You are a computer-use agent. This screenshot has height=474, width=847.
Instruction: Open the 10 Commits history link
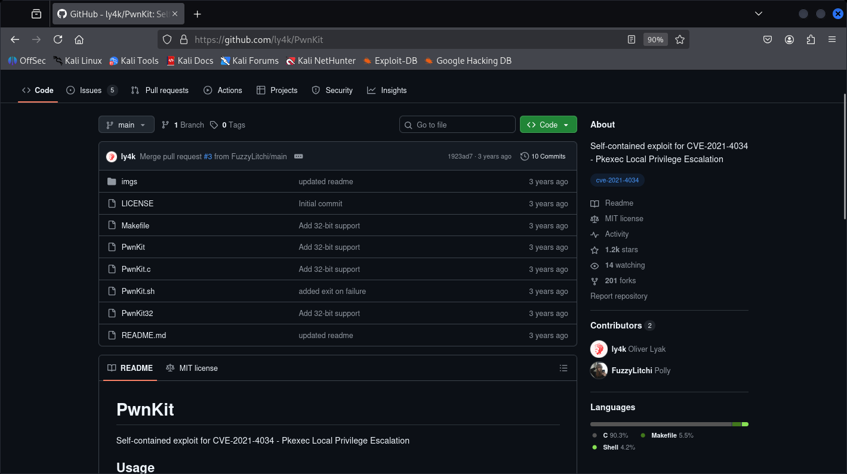[543, 156]
